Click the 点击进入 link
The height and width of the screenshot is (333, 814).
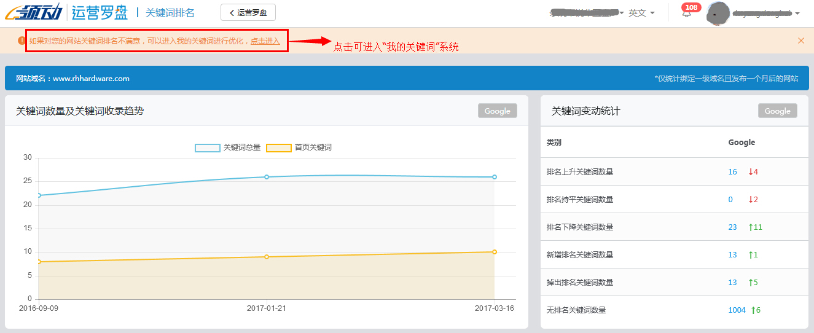265,41
